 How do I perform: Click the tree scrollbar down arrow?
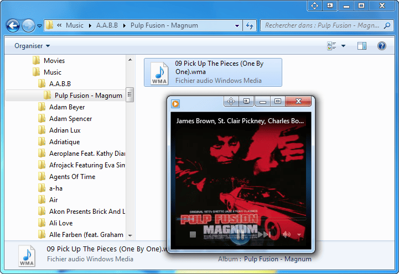coord(130,236)
